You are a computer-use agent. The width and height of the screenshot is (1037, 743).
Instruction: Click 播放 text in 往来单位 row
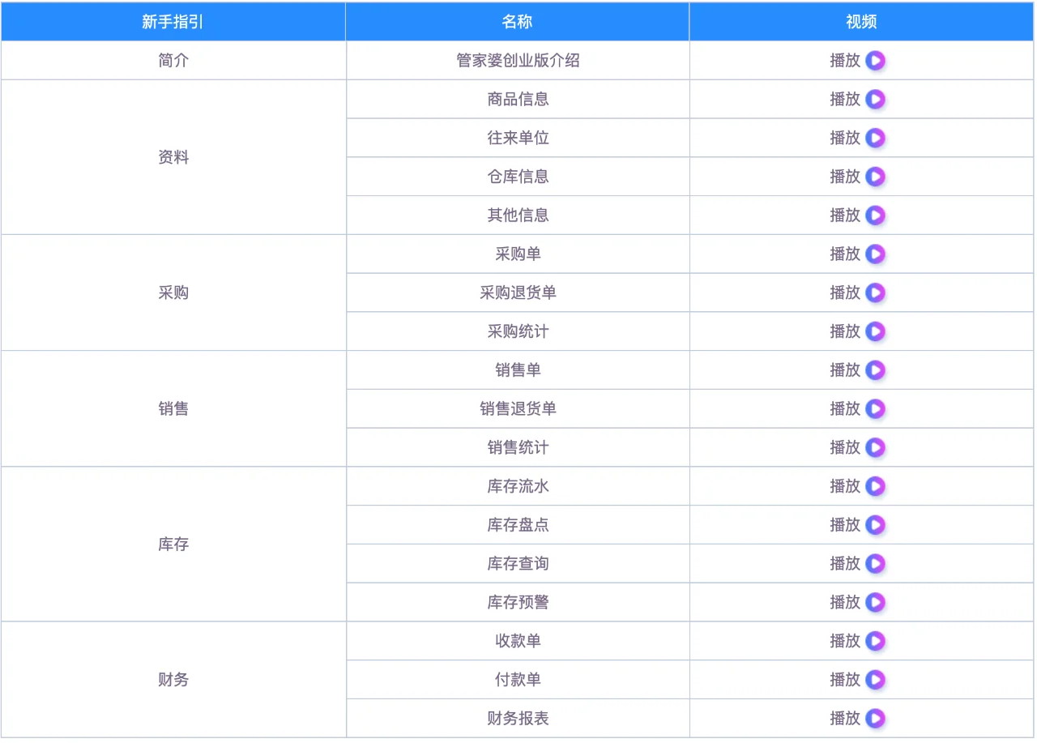(845, 138)
